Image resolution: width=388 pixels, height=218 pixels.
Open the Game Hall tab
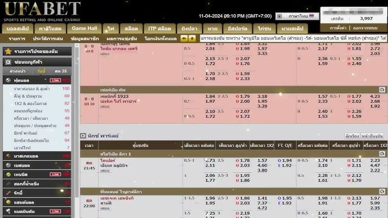point(84,28)
